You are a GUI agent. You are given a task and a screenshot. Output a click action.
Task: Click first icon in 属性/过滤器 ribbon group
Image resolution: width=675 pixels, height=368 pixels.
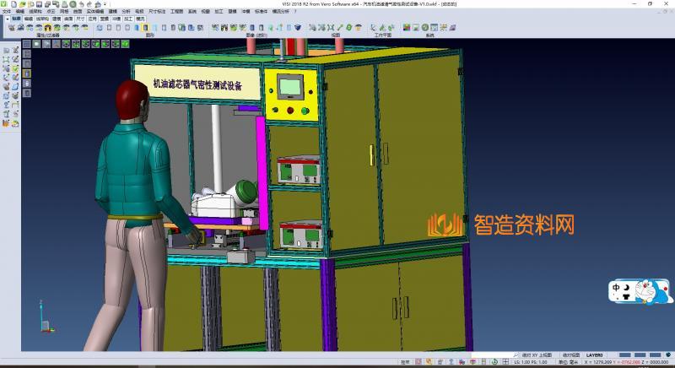tap(11, 28)
